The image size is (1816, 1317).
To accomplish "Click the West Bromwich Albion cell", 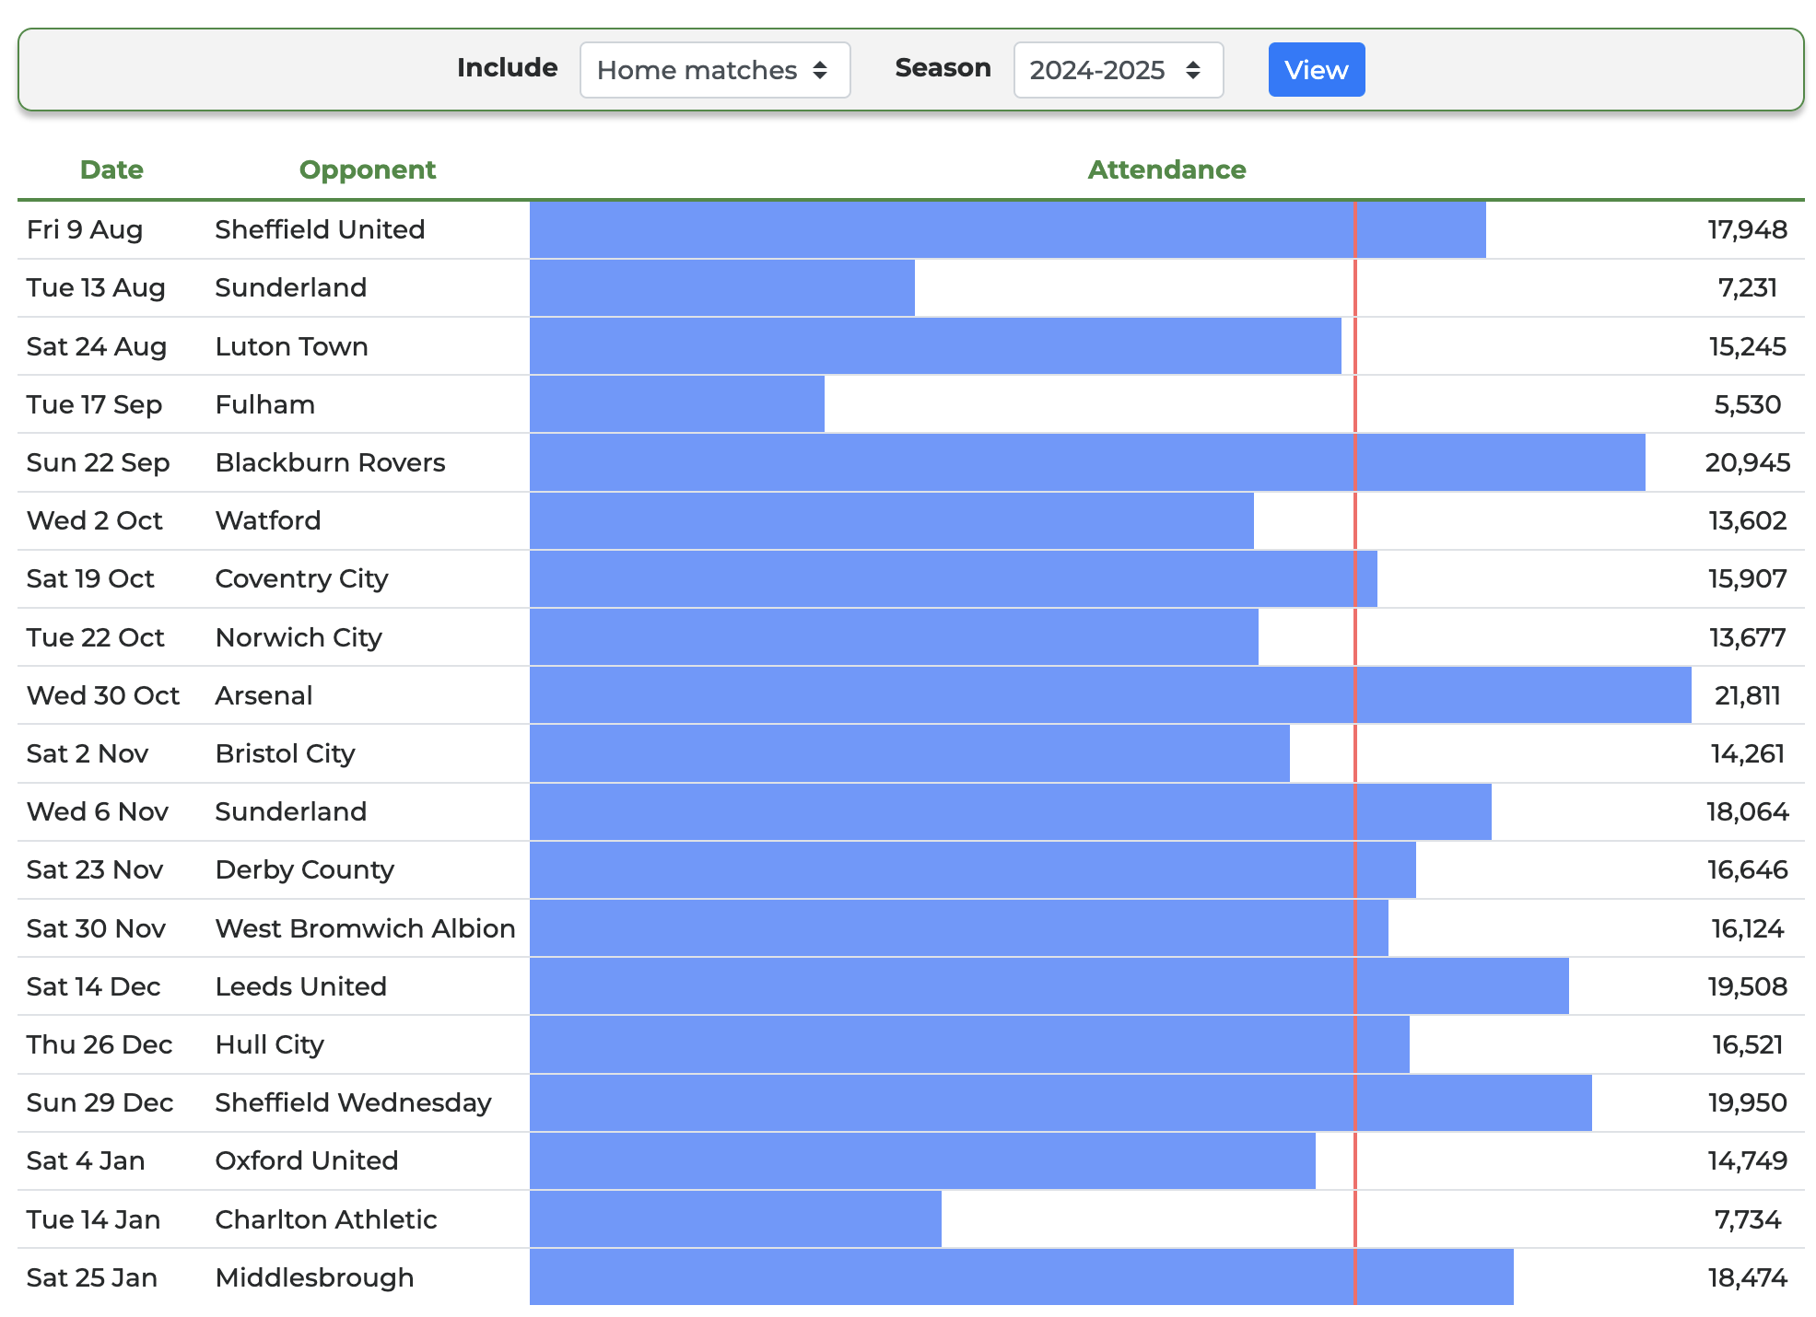I will click(x=365, y=928).
